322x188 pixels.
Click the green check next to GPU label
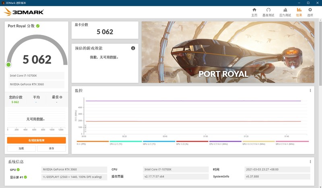tap(18, 170)
